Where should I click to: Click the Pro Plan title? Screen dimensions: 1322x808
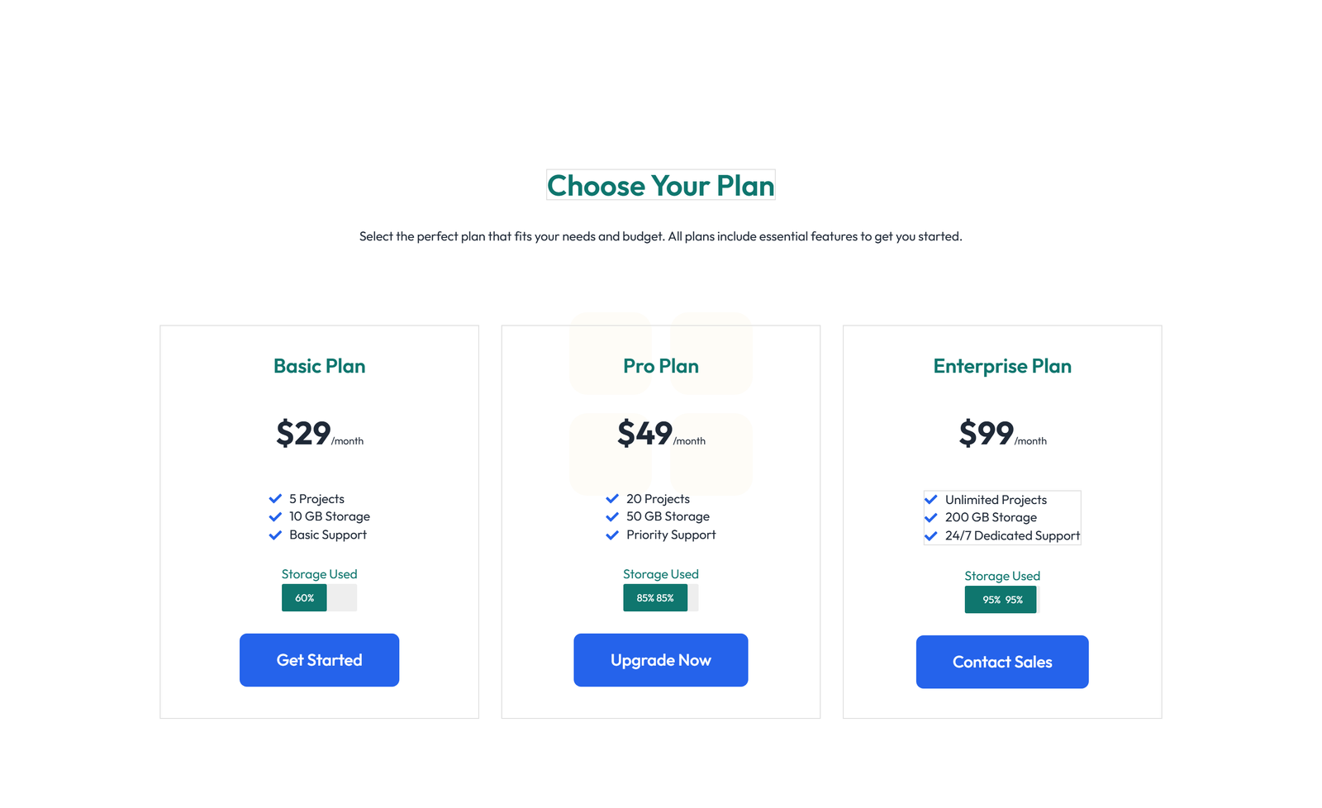tap(660, 366)
